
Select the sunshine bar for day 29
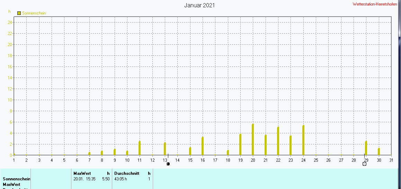pyautogui.click(x=366, y=148)
